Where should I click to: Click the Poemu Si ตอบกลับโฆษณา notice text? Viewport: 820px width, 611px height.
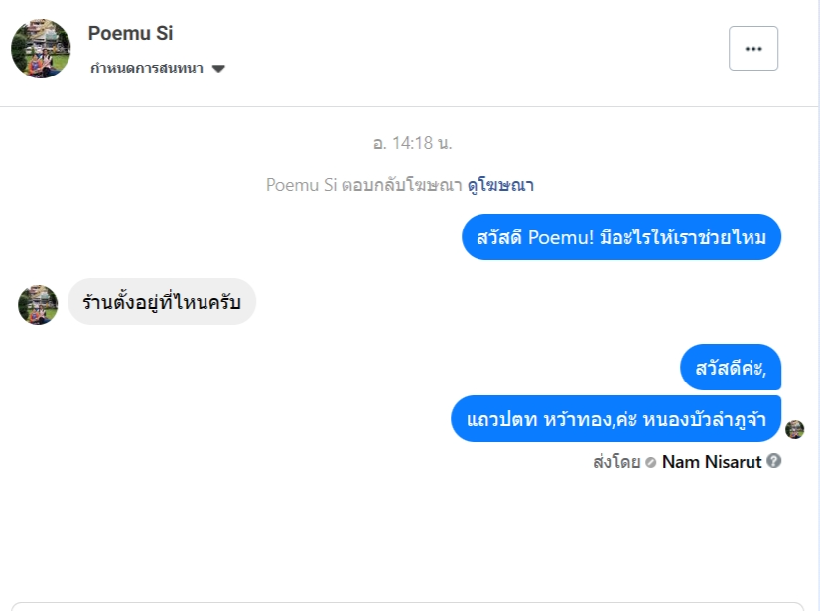point(363,185)
